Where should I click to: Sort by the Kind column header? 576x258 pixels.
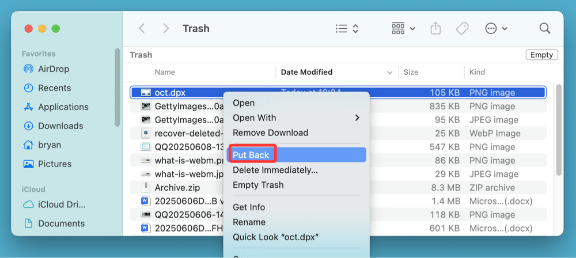[477, 73]
